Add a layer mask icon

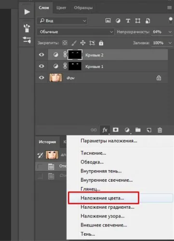pyautogui.click(x=116, y=130)
